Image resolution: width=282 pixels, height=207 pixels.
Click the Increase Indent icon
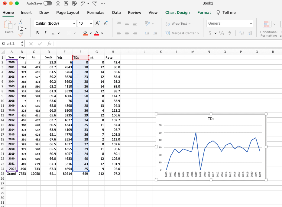click(155, 33)
